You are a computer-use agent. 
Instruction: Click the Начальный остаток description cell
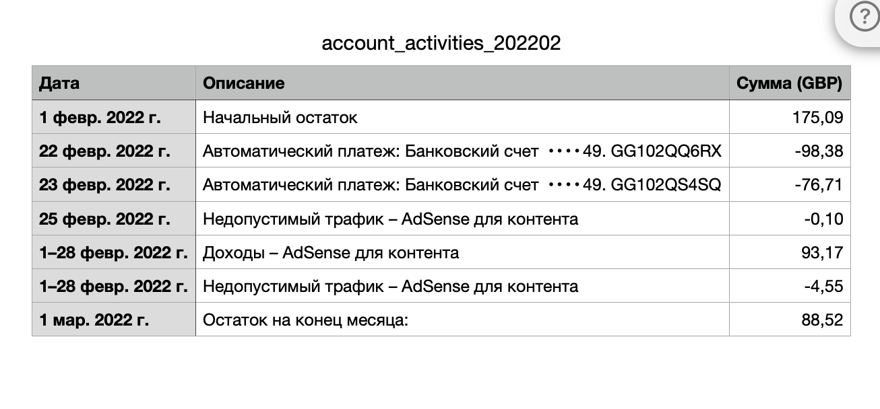(462, 117)
